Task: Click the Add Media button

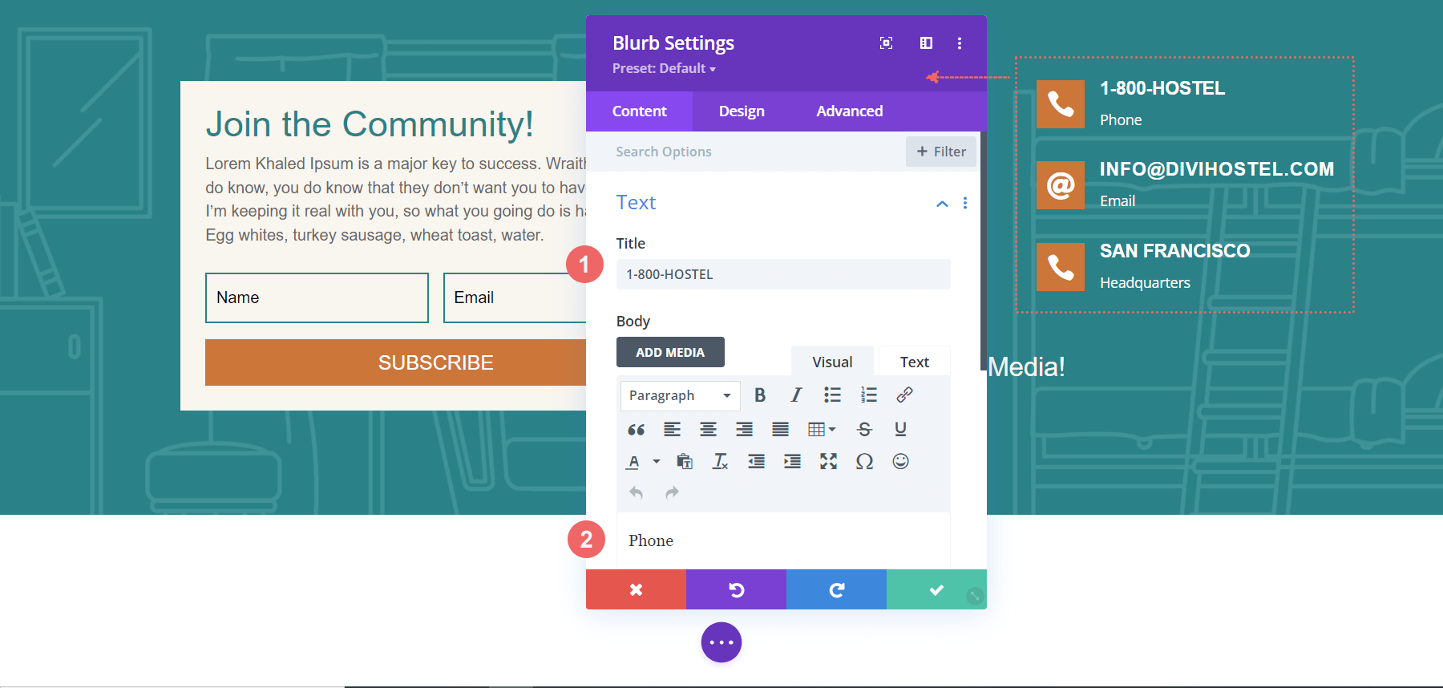Action: (670, 352)
